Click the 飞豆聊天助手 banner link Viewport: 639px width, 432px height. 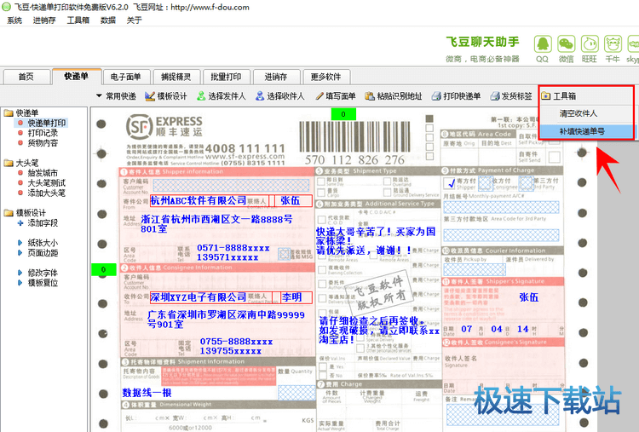483,42
